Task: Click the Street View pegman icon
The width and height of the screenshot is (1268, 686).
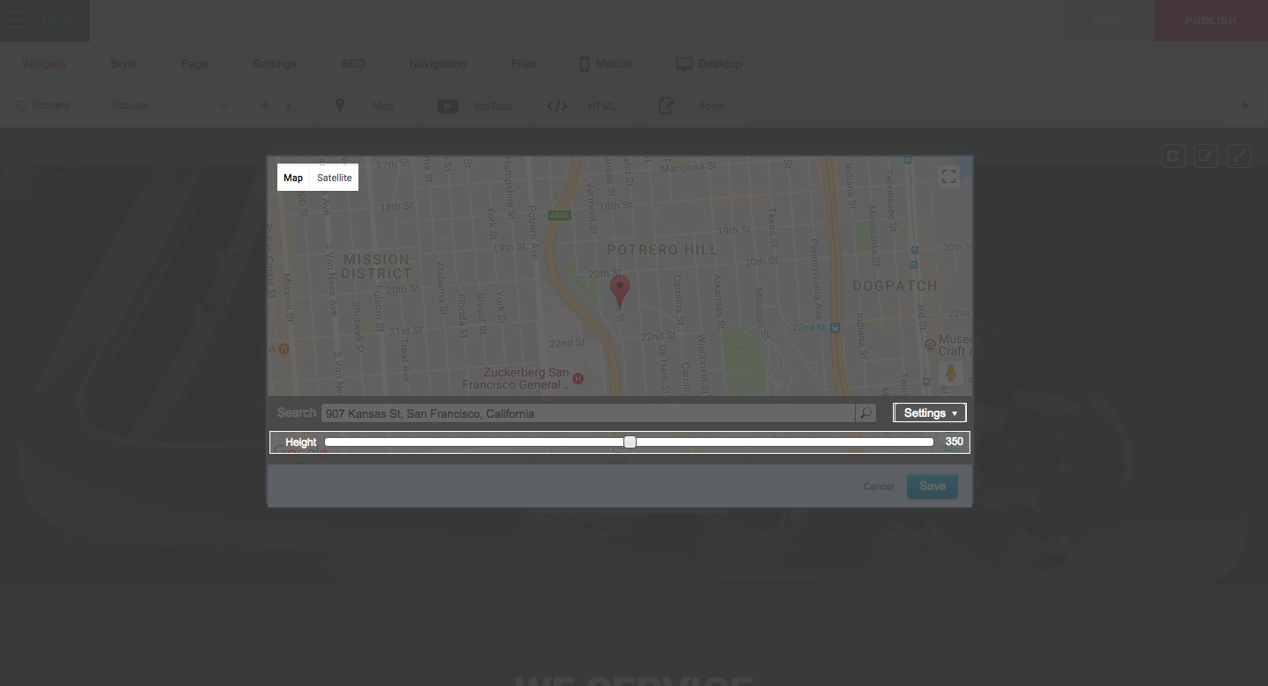Action: click(951, 373)
